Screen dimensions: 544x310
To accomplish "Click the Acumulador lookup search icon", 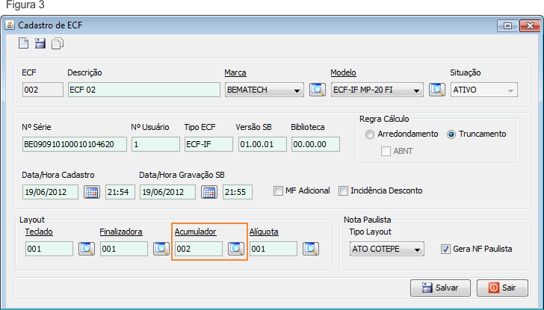I will (x=236, y=249).
